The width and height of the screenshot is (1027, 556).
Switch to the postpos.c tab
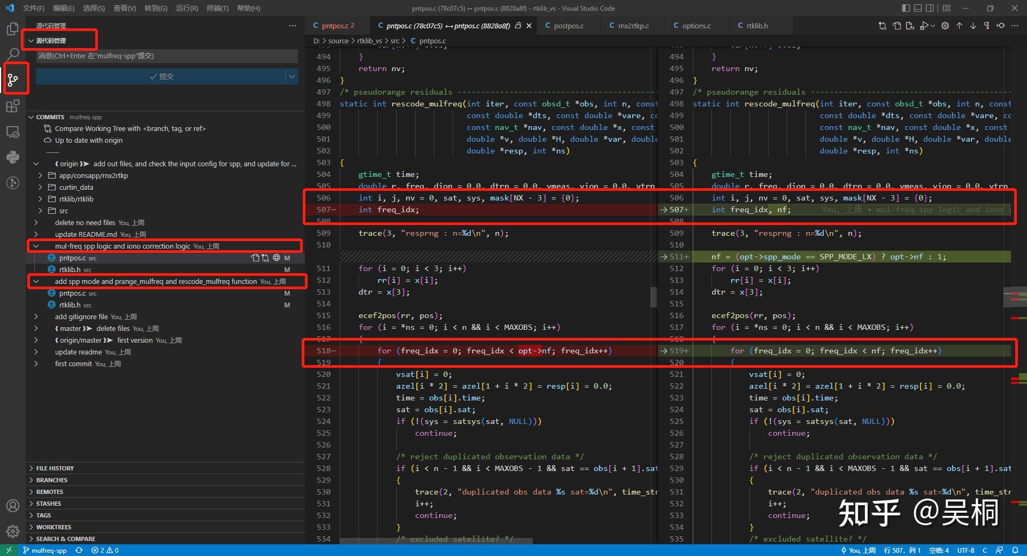[x=568, y=26]
